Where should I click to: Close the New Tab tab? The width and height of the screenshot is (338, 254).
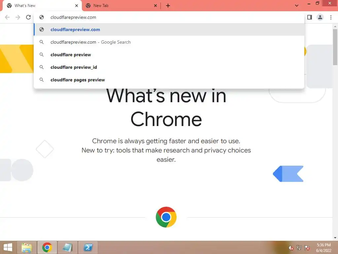155,6
